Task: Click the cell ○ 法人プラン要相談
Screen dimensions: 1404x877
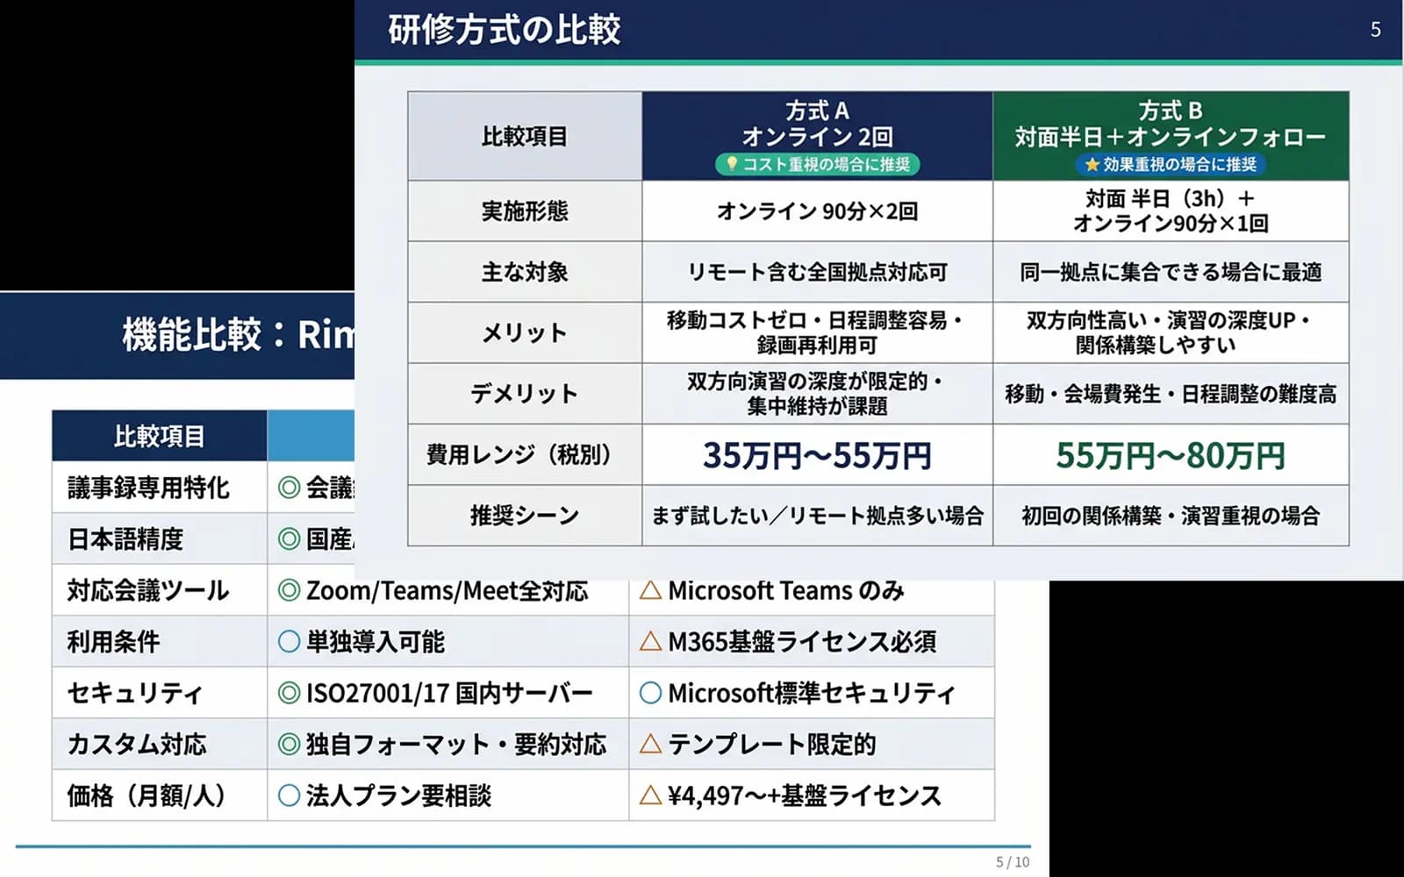Action: point(448,795)
